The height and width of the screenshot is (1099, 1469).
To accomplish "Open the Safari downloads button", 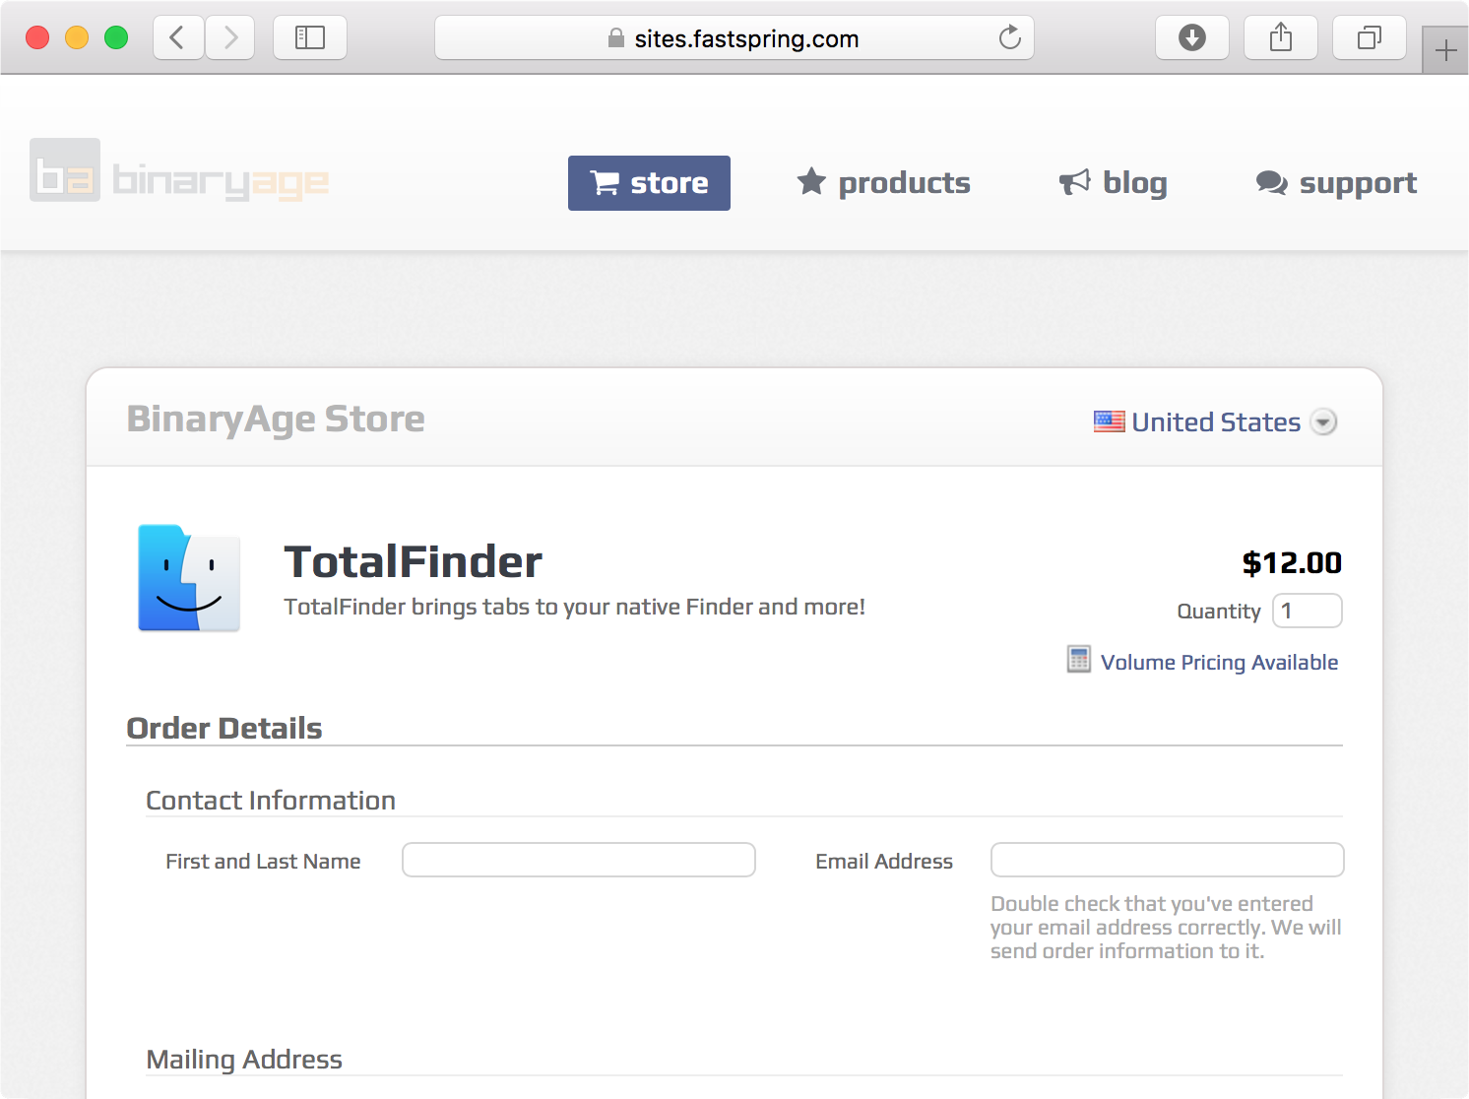I will click(x=1192, y=38).
